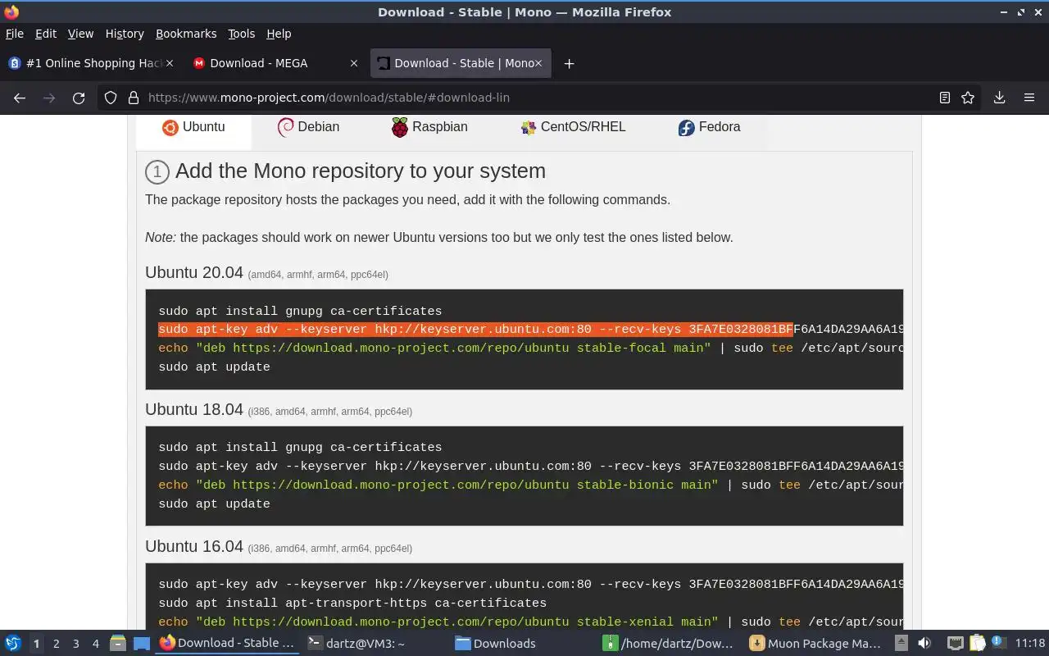Viewport: 1049px width, 656px height.
Task: Open the Edit menu
Action: click(46, 34)
